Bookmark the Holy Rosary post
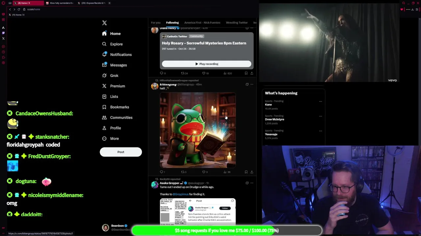 tap(246, 73)
